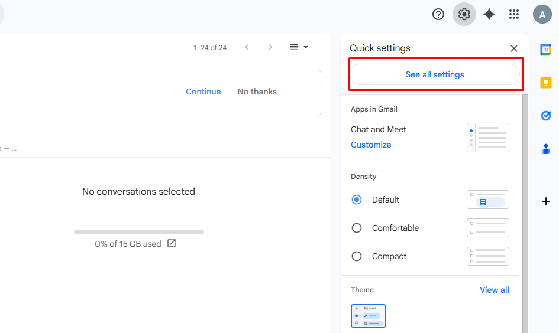Click the Get add-ons plus icon
Viewport: 559px width, 333px height.
tap(546, 201)
